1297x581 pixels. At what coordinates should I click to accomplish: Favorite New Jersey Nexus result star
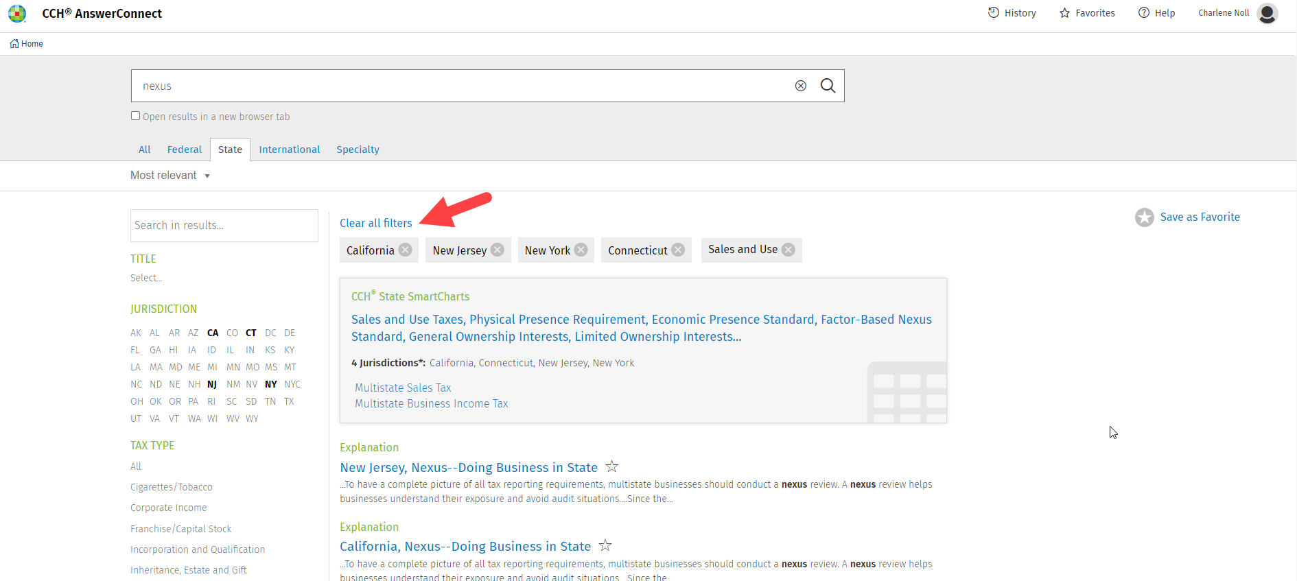pyautogui.click(x=612, y=466)
